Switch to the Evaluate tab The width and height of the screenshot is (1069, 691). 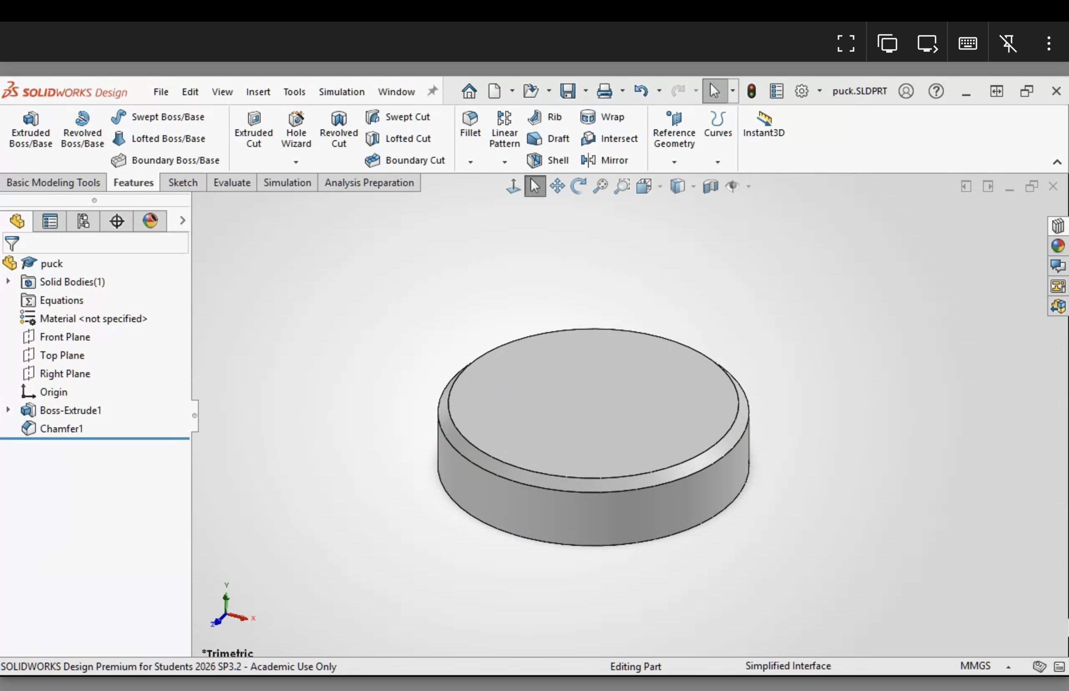click(x=232, y=183)
